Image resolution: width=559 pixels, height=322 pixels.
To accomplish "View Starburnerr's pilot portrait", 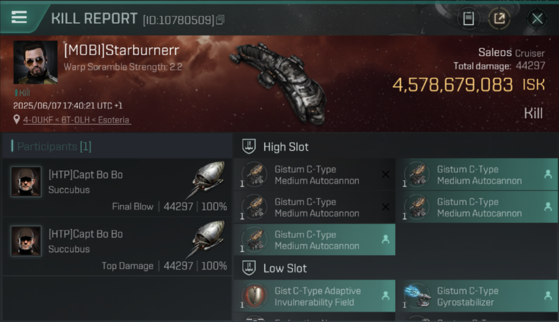I will click(35, 62).
